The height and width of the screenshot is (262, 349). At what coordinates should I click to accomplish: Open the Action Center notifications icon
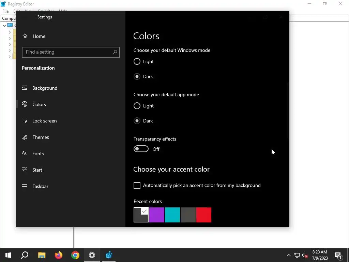click(x=338, y=255)
